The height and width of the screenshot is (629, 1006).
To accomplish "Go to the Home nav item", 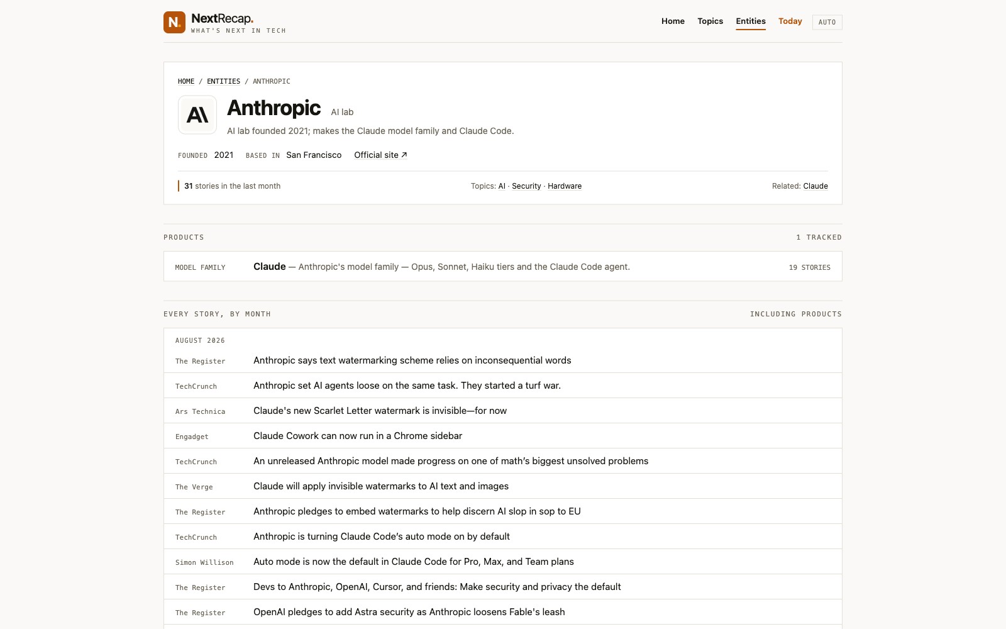I will click(x=673, y=21).
